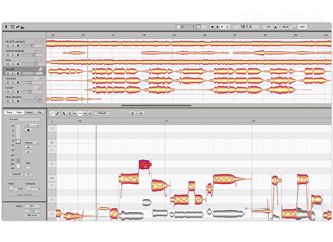Arm record button in track inspector

(28, 130)
